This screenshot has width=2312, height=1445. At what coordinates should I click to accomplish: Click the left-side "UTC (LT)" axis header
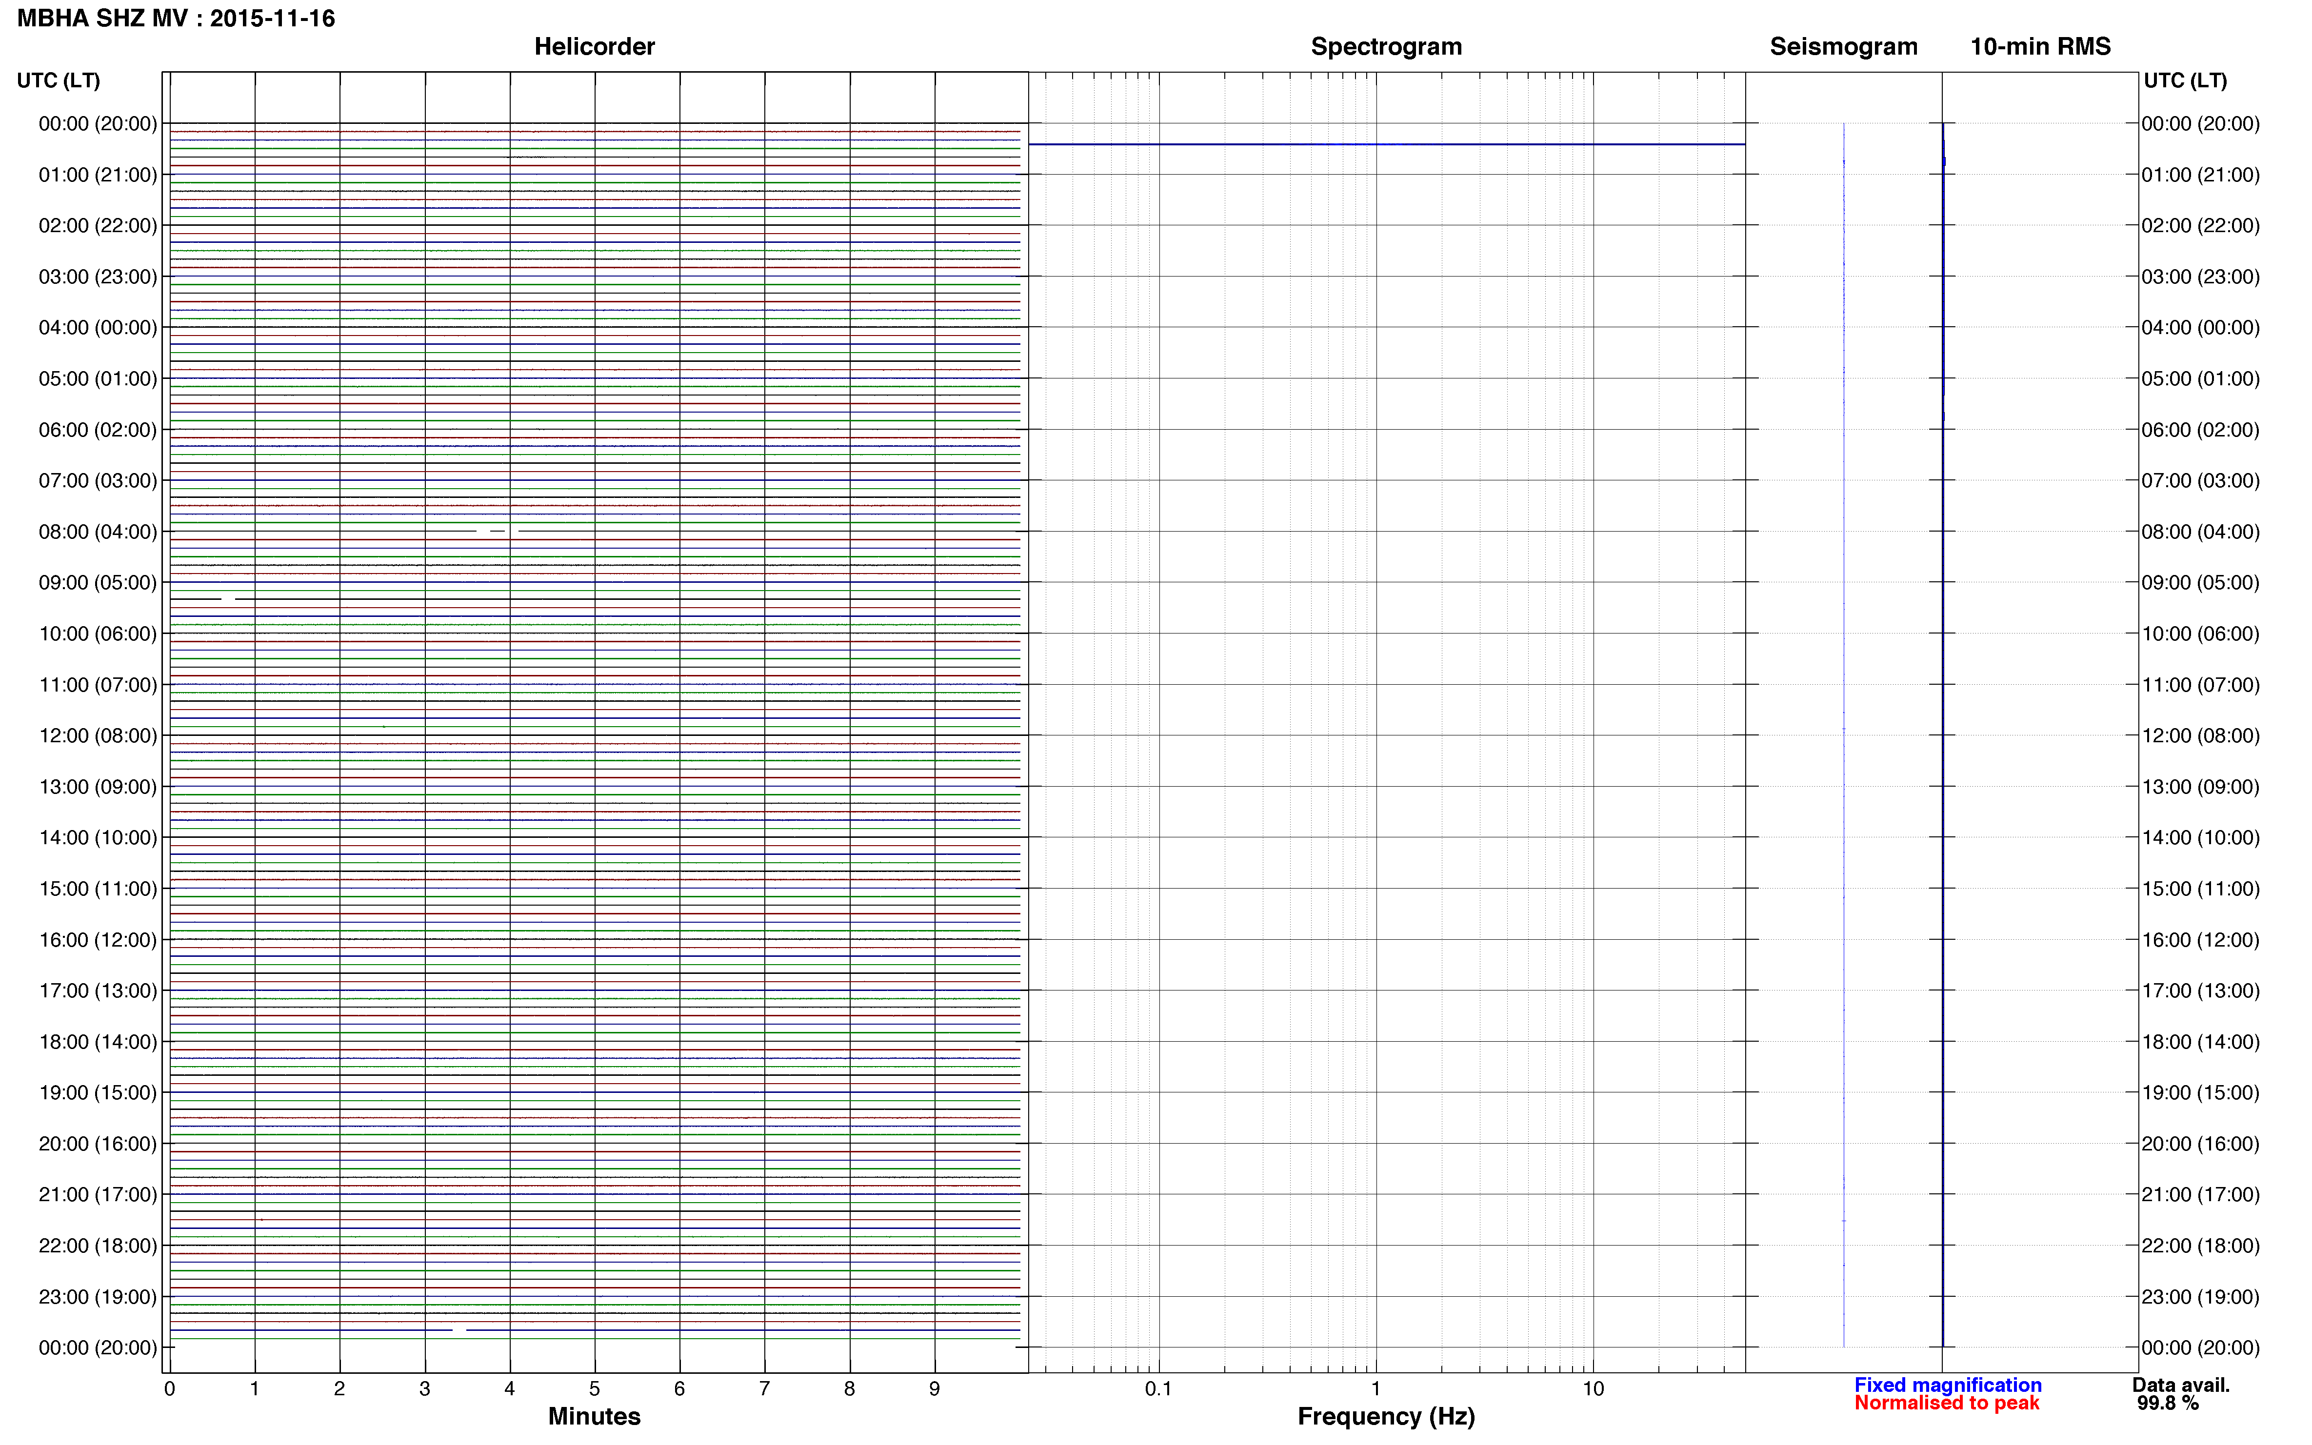(59, 80)
